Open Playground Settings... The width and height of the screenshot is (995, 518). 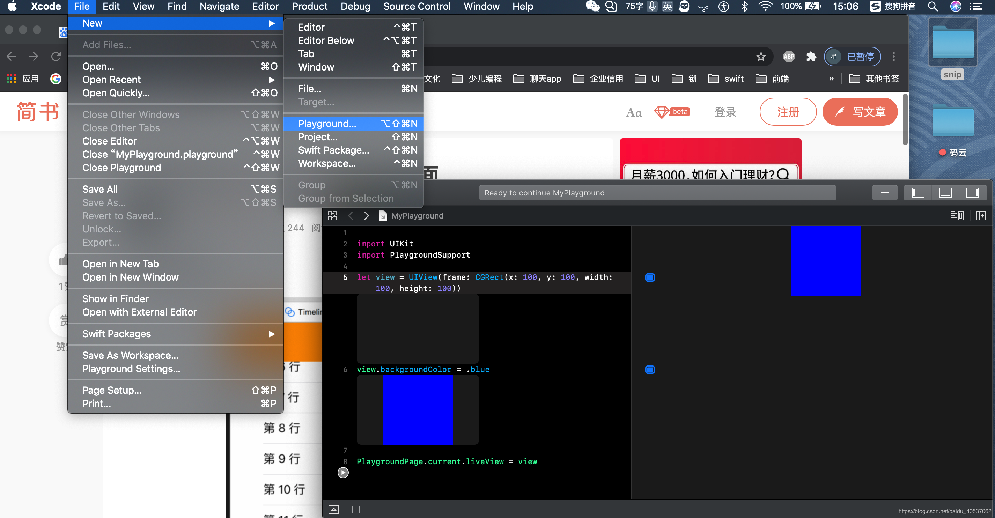175,369
